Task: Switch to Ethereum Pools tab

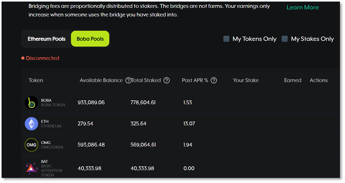Action: (47, 39)
